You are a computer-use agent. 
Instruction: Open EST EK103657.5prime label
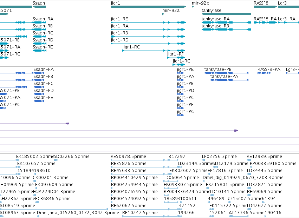pyautogui.click(x=36, y=164)
